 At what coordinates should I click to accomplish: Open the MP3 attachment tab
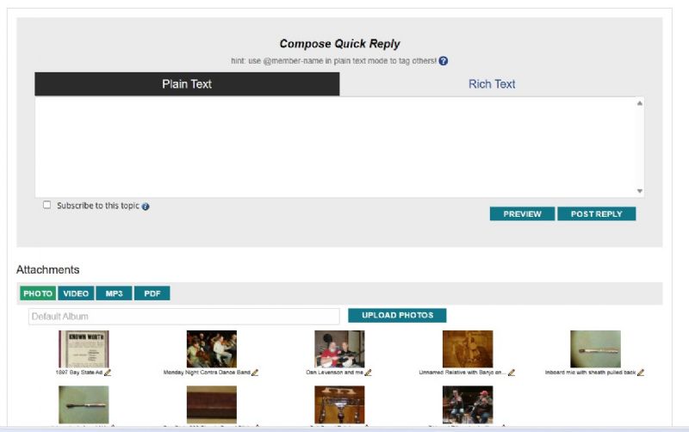(x=114, y=293)
